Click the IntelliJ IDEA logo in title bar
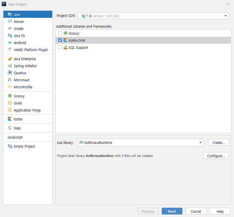Screen dimensions: 234x217 (4, 4)
